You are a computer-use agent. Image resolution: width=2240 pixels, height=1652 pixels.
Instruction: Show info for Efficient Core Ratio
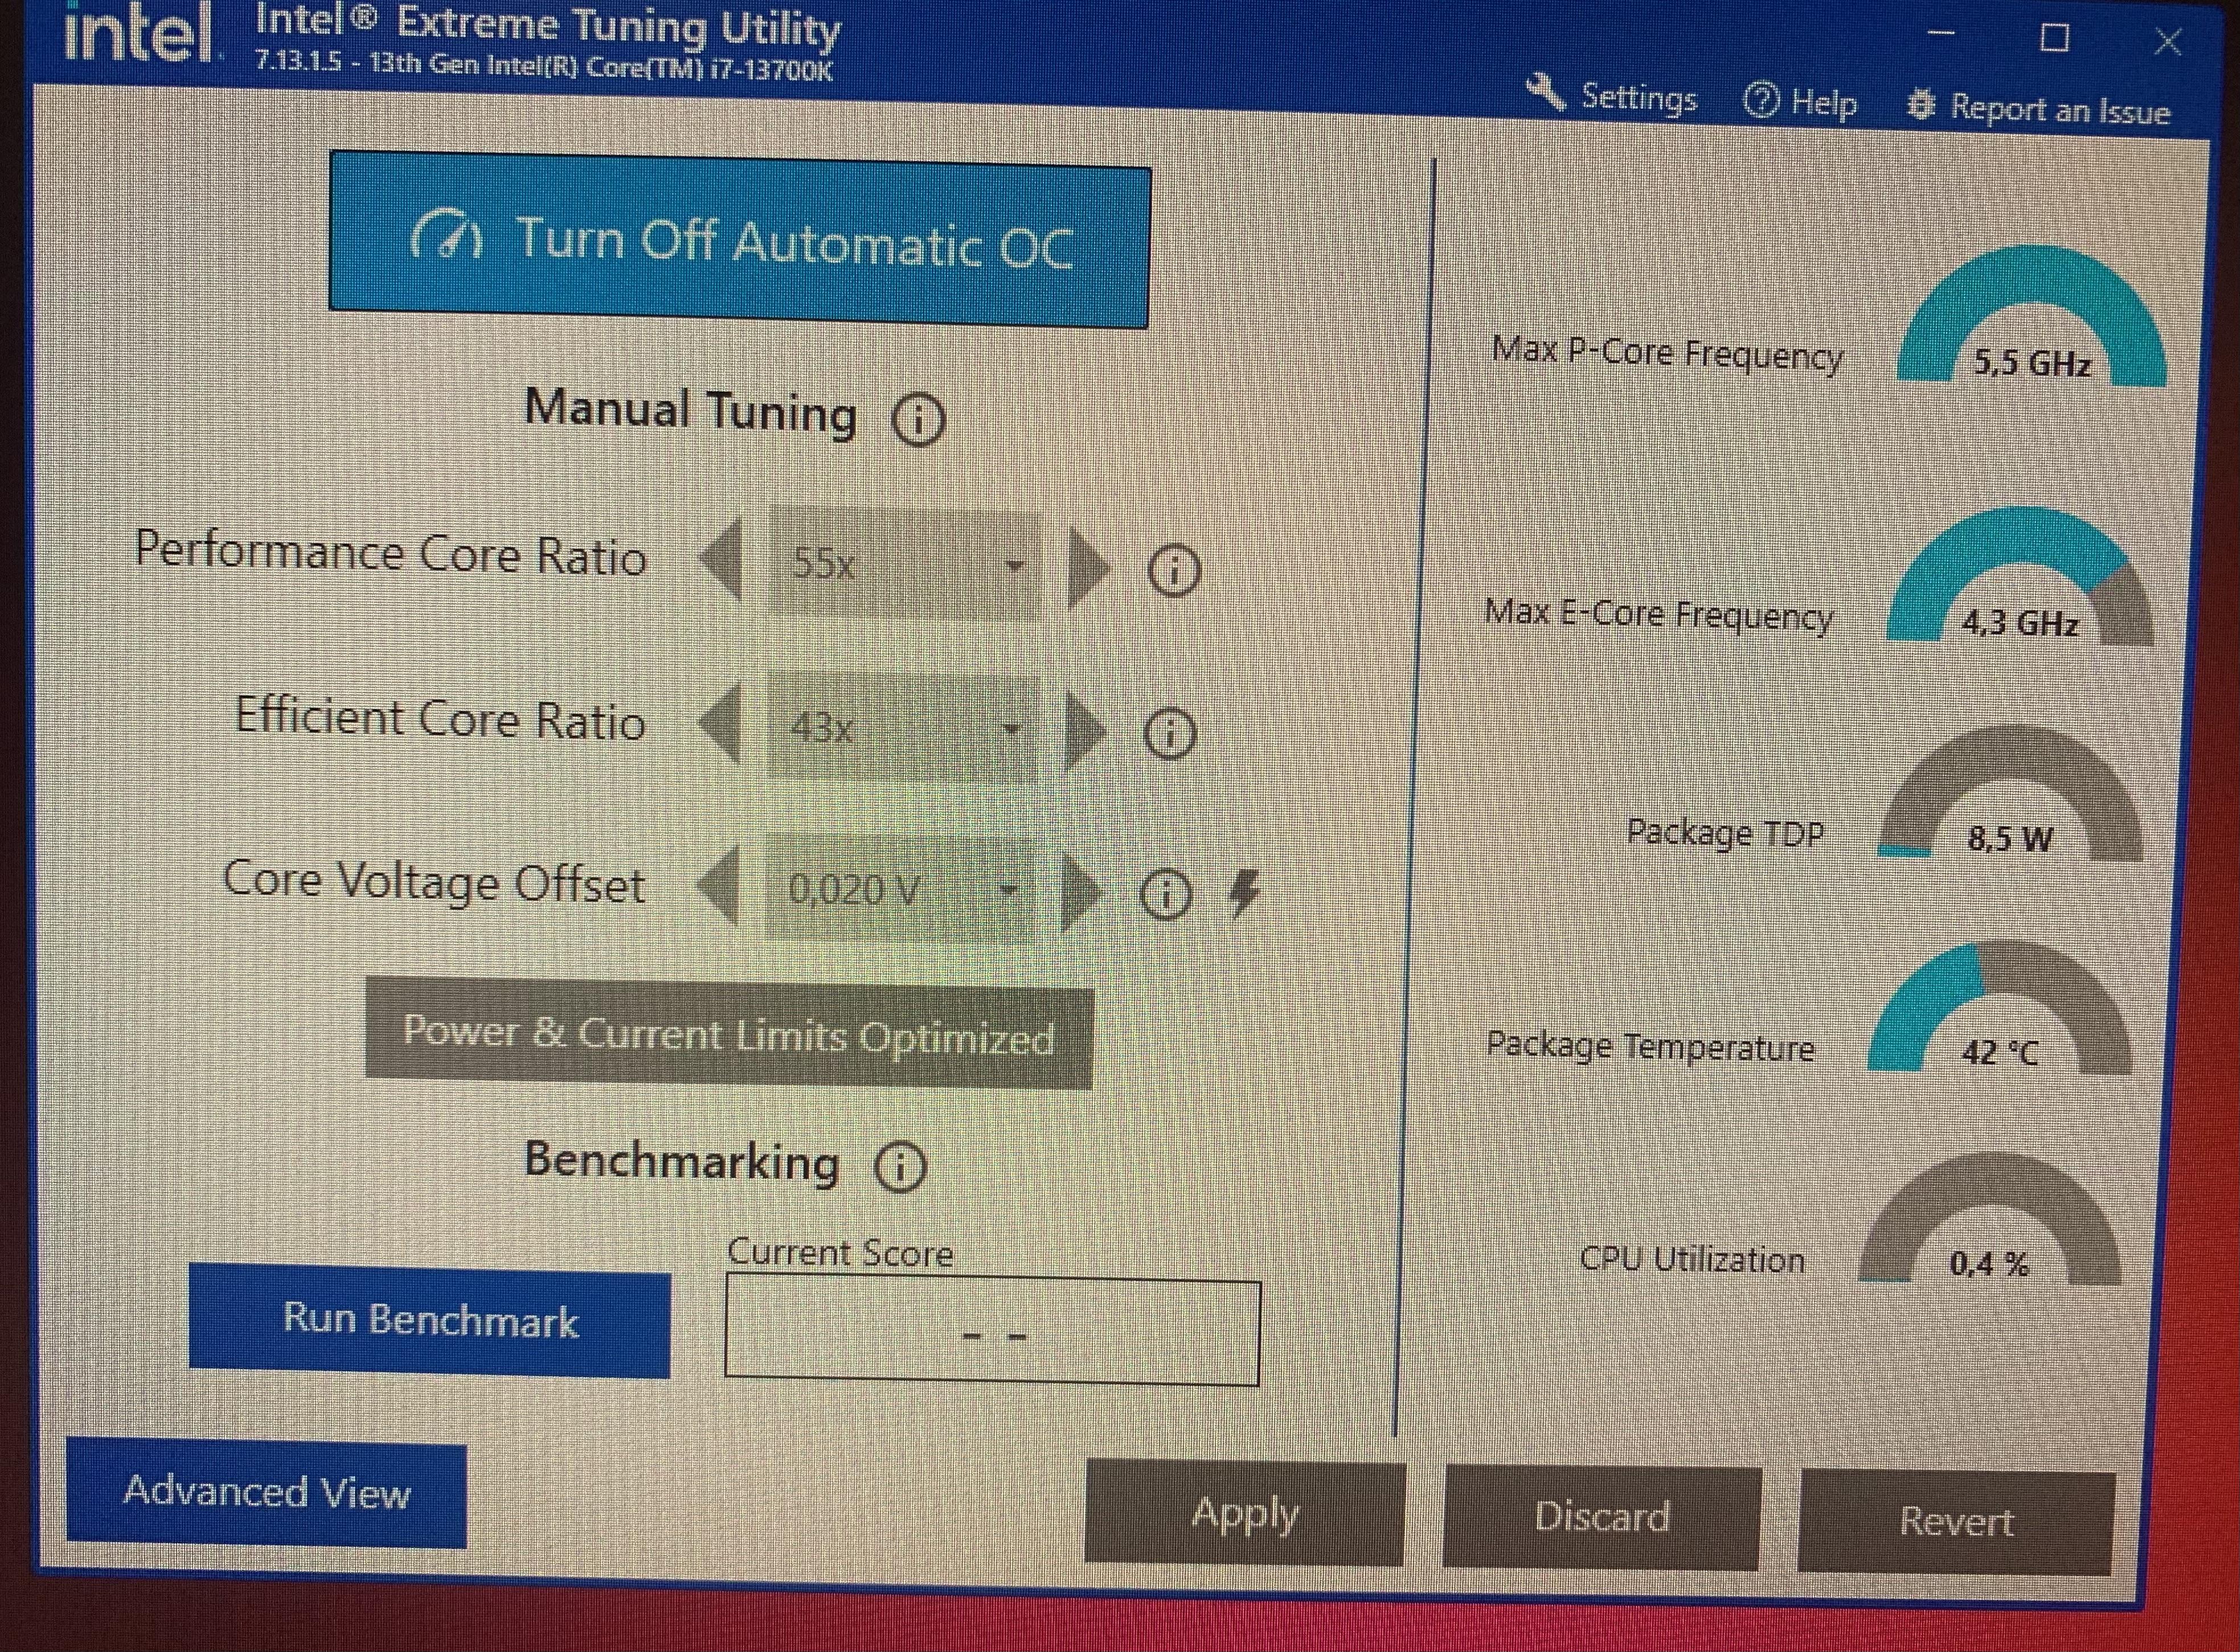pos(1169,734)
